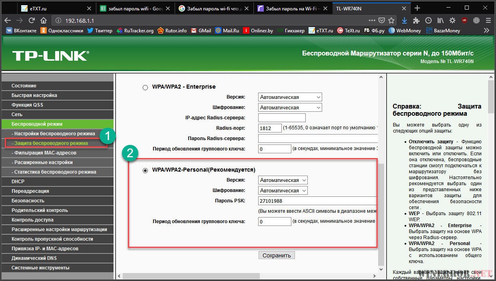
Task: Open the GMail bookmark
Action: [201, 30]
